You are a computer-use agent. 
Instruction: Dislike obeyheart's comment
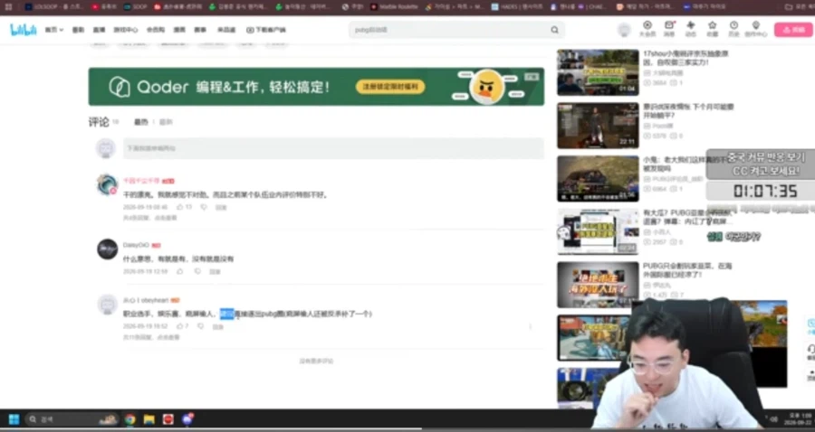coord(200,326)
